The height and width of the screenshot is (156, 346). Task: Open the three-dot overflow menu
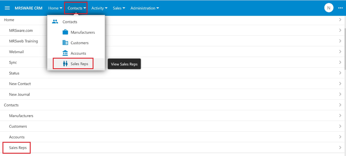tap(340, 8)
